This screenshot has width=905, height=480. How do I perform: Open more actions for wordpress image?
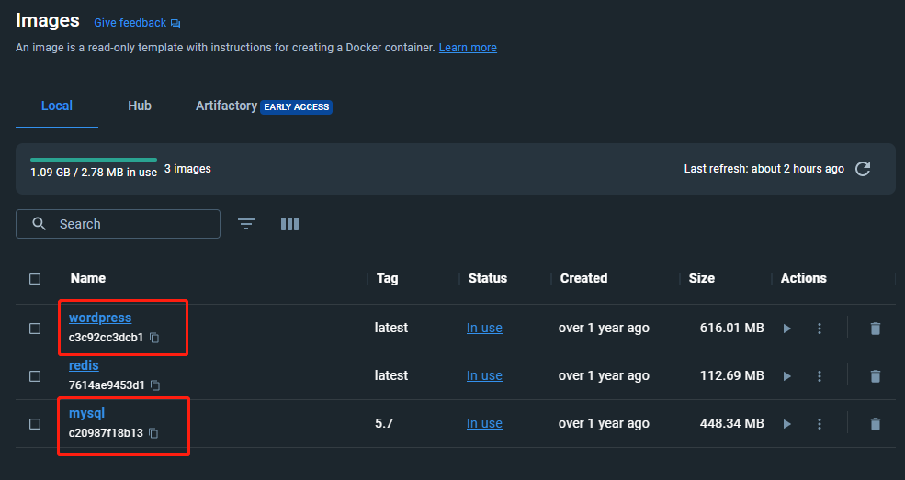coord(819,329)
